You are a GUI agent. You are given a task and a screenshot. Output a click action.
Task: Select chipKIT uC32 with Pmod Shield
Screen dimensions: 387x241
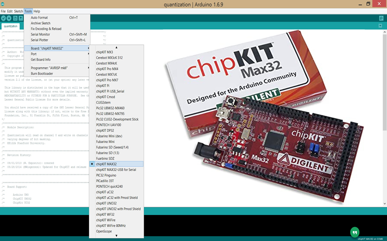[116, 198]
